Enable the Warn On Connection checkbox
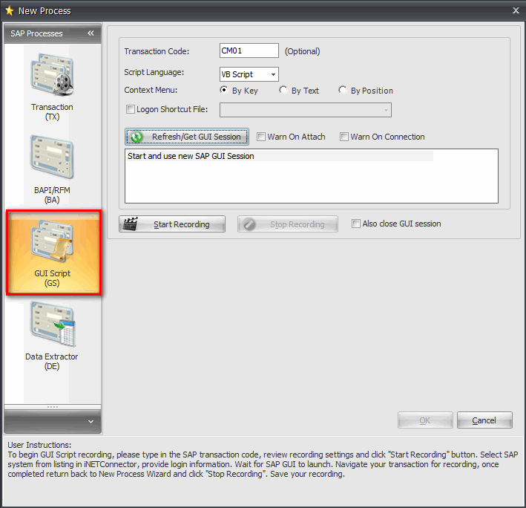Viewport: 526px width, 508px height. click(343, 137)
